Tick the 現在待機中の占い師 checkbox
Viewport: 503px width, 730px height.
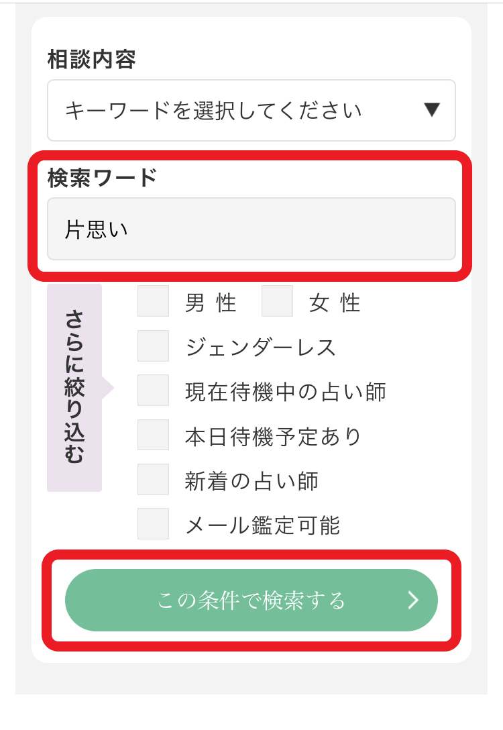click(153, 390)
